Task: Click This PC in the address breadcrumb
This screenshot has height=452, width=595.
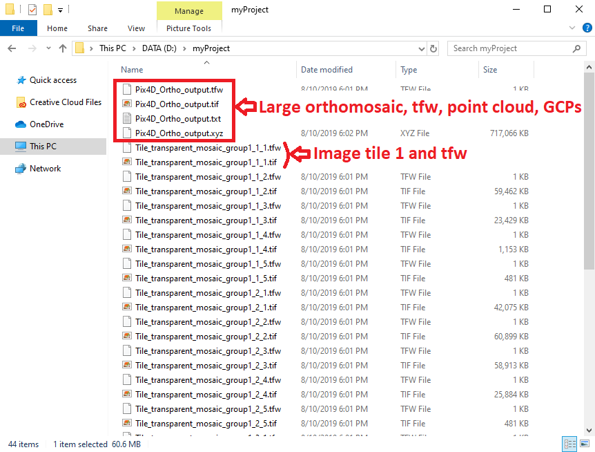Action: click(113, 48)
